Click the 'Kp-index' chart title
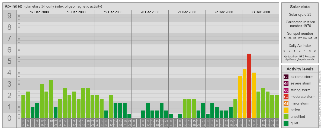 [13, 6]
